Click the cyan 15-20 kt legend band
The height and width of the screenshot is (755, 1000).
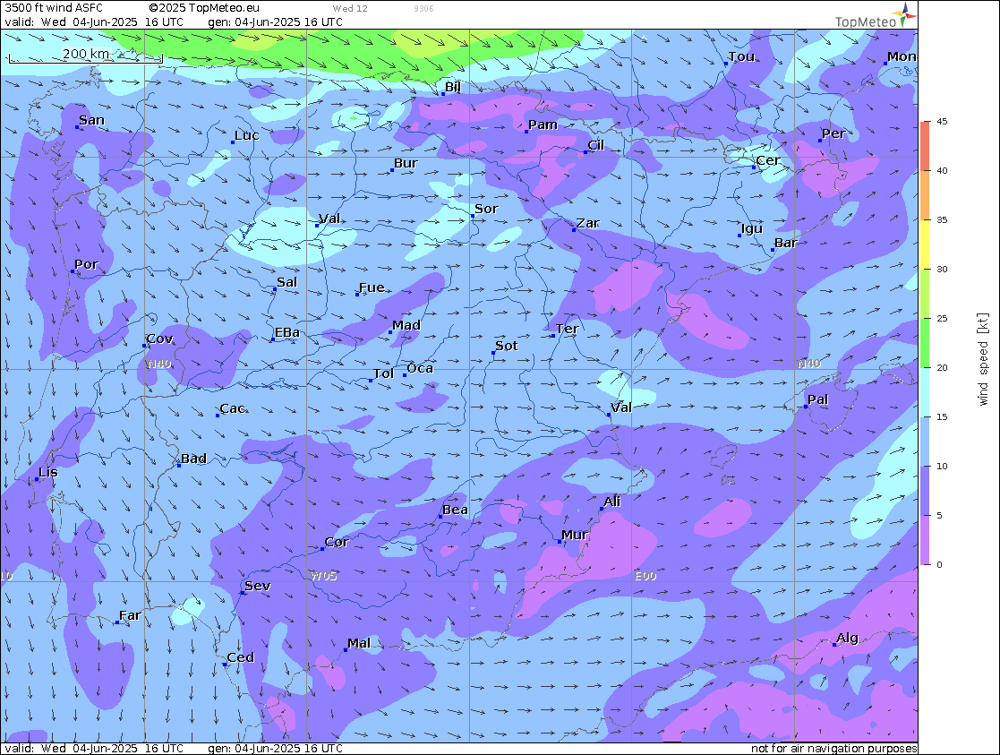(925, 392)
